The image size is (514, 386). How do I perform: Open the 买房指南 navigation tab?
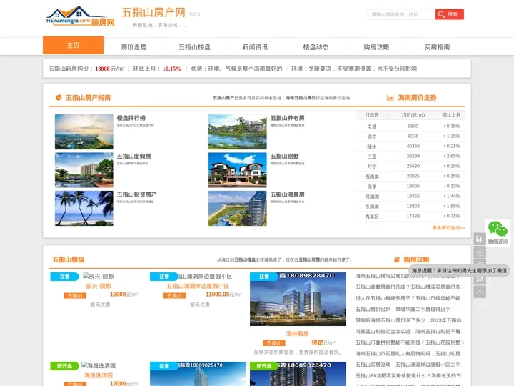(437, 47)
